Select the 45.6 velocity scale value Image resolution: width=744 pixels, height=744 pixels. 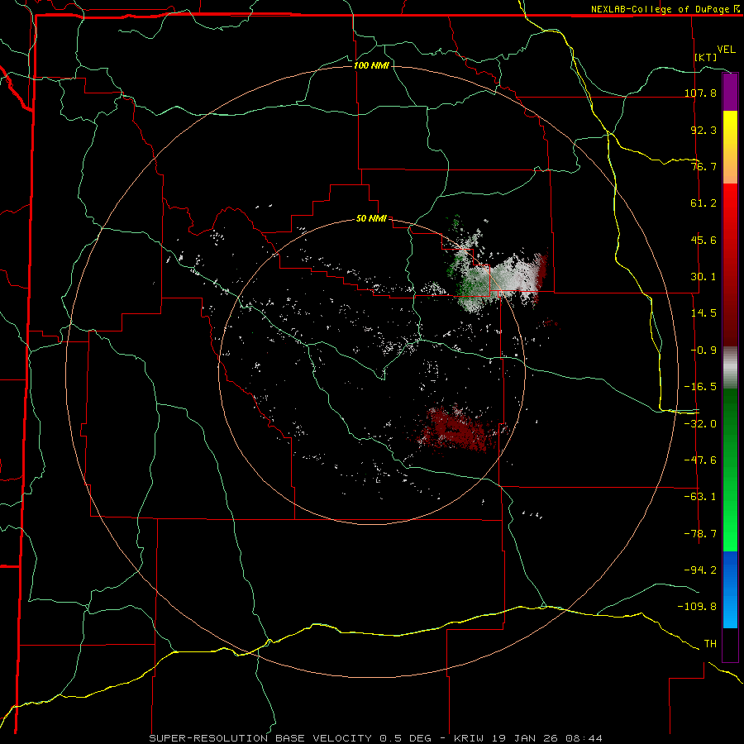703,240
